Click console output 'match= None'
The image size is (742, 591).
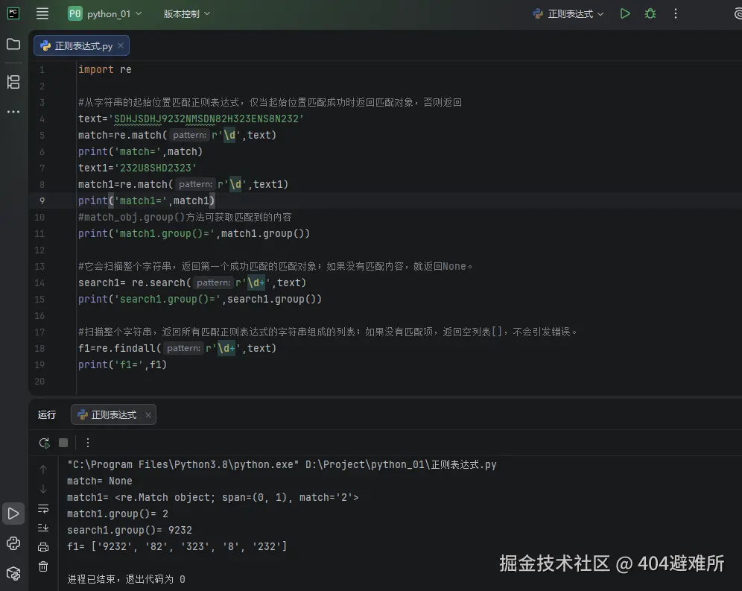[x=99, y=481]
